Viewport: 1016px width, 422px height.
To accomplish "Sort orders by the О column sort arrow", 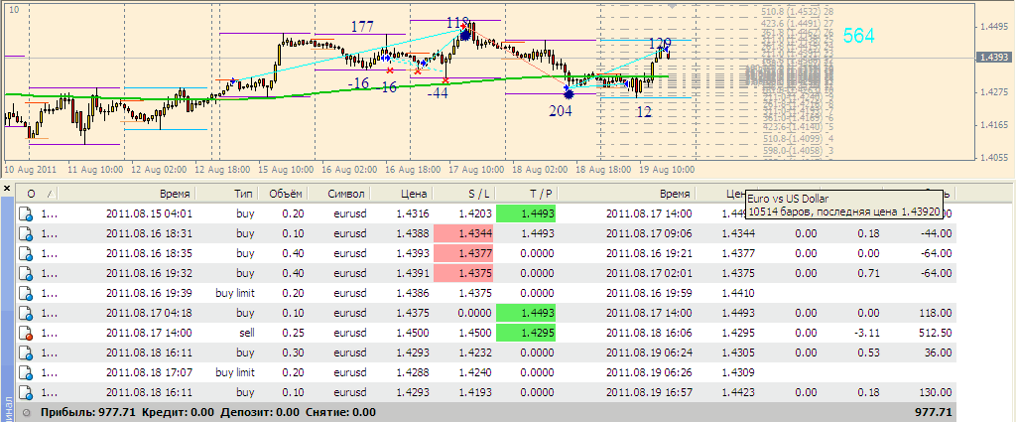I will (48, 194).
